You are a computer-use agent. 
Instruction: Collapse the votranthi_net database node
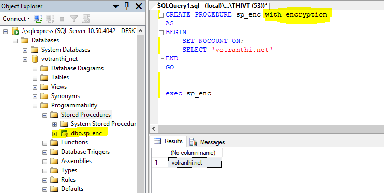pyautogui.click(x=25, y=59)
